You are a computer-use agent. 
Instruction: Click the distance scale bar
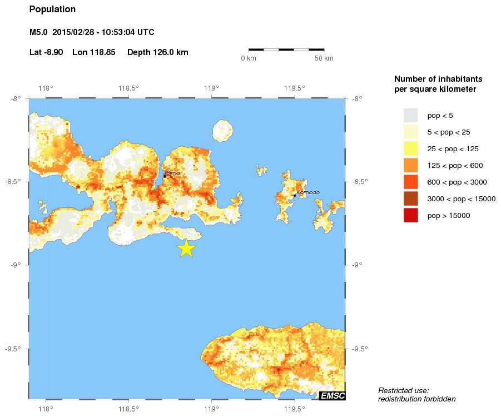click(286, 49)
